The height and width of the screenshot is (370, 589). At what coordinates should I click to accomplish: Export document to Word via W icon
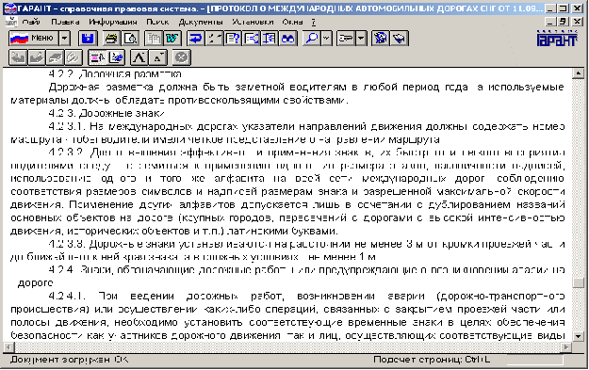[x=172, y=38]
